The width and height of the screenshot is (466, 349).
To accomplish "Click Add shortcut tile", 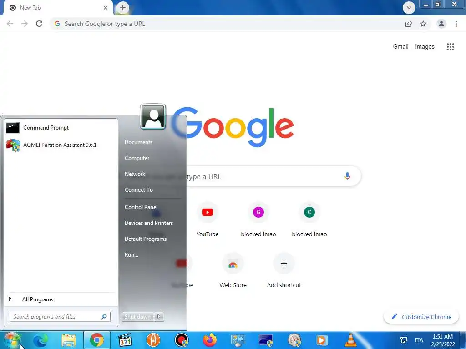I will (284, 271).
